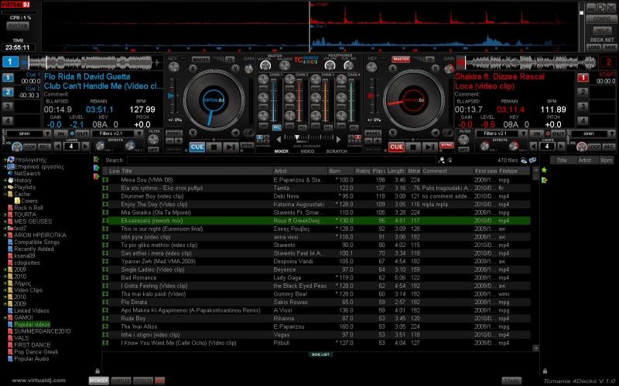Screen dimensions: 619x386
Task: Jump to hot cue 1 on left deck
Action: (8, 78)
